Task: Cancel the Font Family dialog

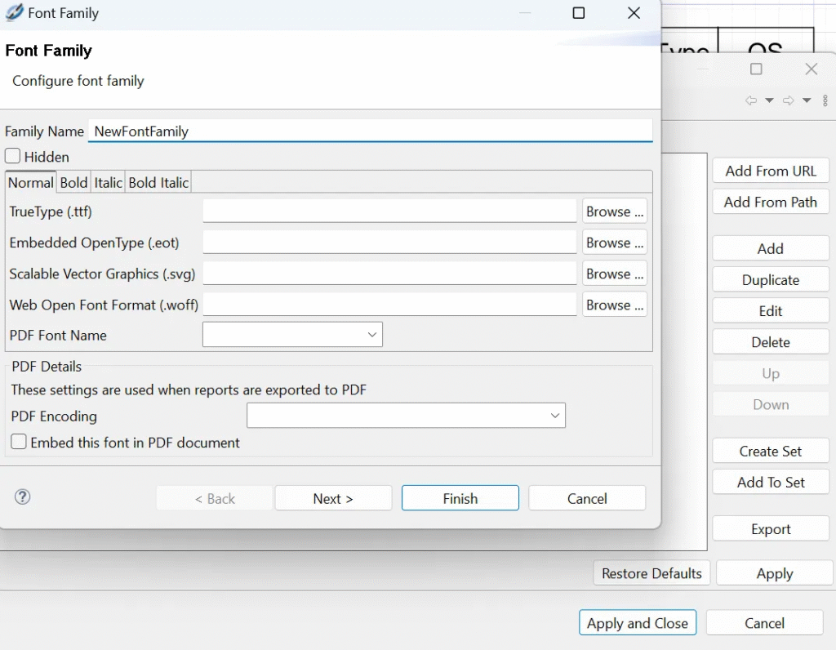Action: pyautogui.click(x=587, y=498)
